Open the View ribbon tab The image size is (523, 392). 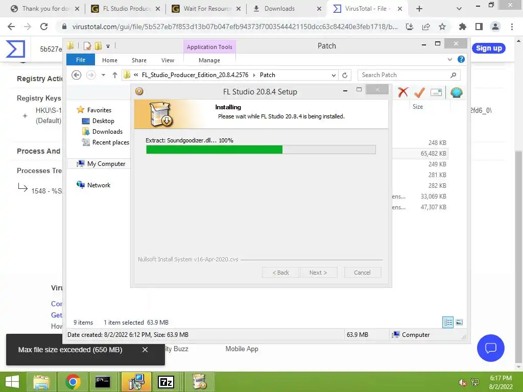pos(168,60)
